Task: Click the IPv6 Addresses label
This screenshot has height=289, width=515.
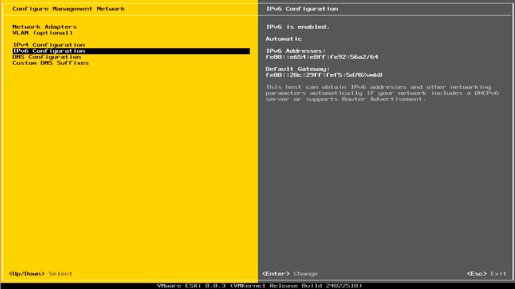Action: (296, 51)
